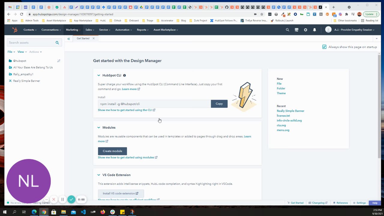Open the Contacts navigation dropdown
This screenshot has width=384, height=216.
click(x=30, y=30)
